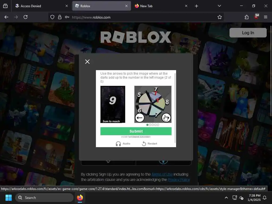Open the Extensions puzzle icon
The height and width of the screenshot is (204, 272).
click(x=246, y=17)
